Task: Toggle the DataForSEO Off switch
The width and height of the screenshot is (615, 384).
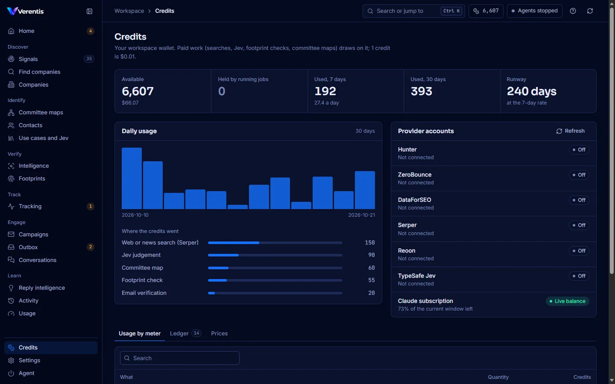Action: pos(579,200)
